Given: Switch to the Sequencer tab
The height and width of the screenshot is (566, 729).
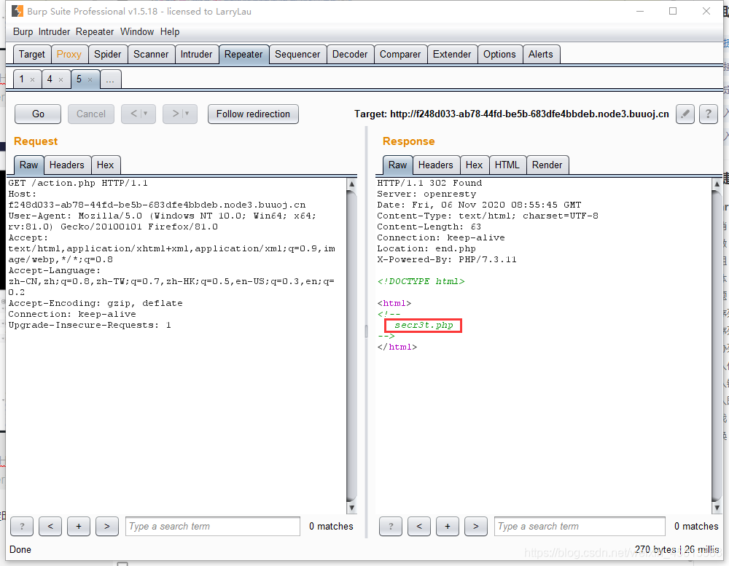Looking at the screenshot, I should 297,55.
